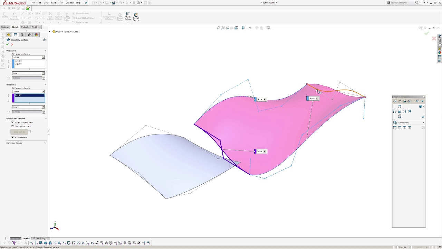This screenshot has height=249, width=442.
Task: Open isometric view dropdown in Orientation panel
Action: click(x=424, y=107)
